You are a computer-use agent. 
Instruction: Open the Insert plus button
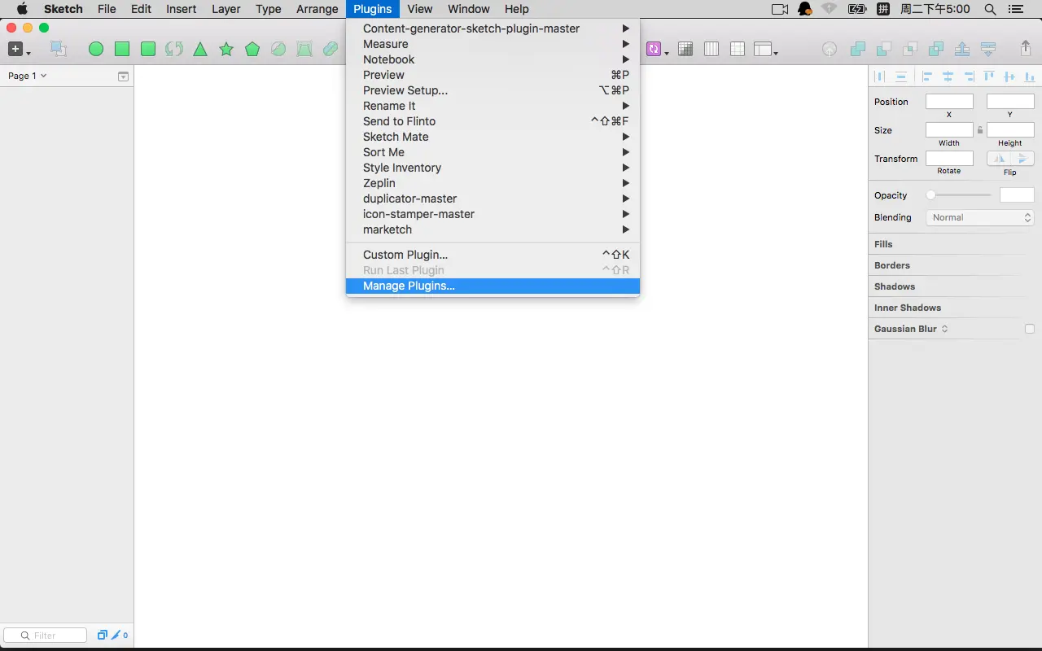(x=18, y=49)
